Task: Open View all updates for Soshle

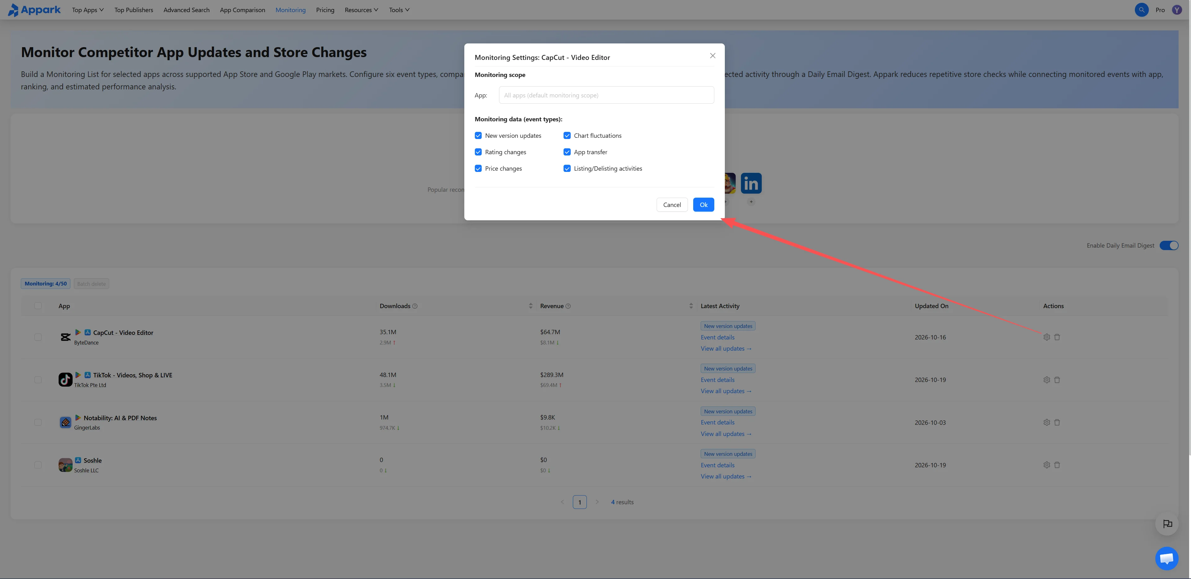Action: tap(726, 476)
